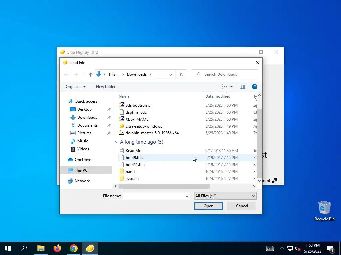Image resolution: width=341 pixels, height=255 pixels.
Task: Open the Windows Start menu
Action: (8, 248)
